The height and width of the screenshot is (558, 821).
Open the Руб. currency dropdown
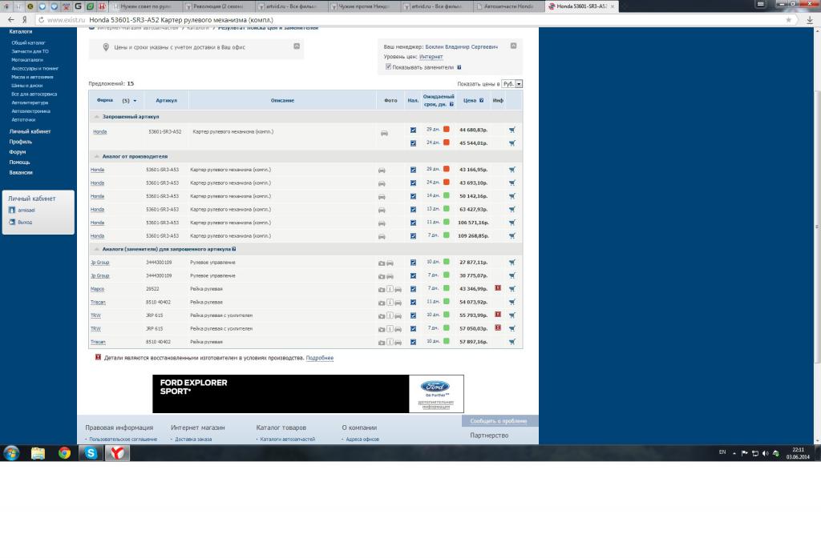coord(512,83)
